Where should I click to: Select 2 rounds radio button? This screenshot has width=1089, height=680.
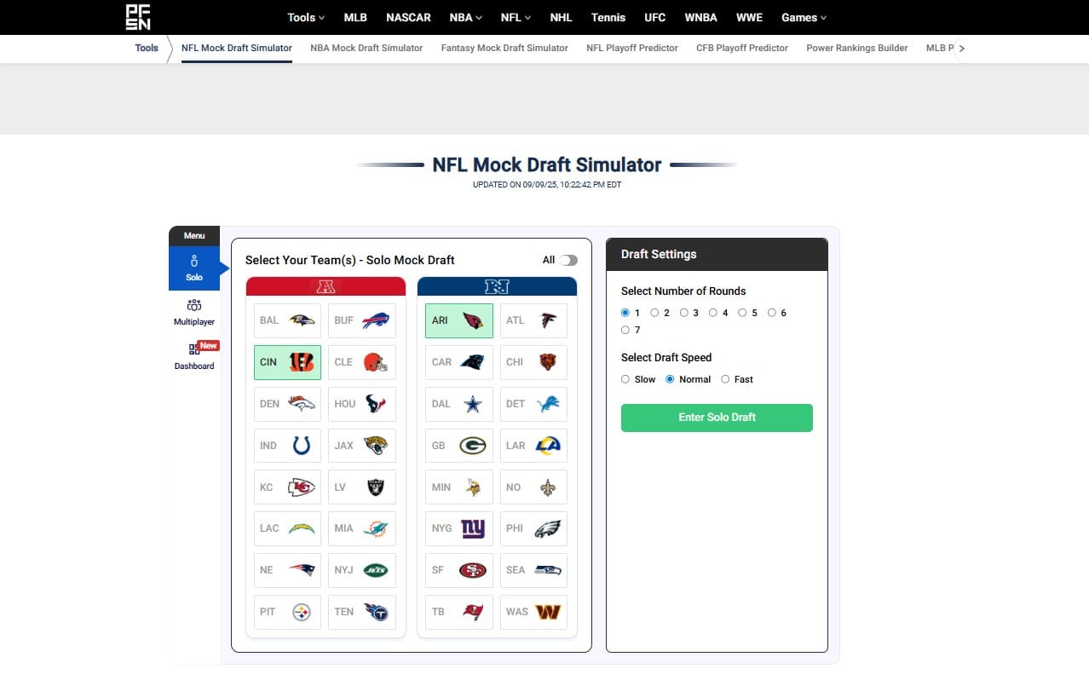(654, 313)
